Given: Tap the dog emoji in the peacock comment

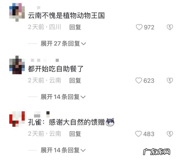Looking at the screenshot, I should (x=110, y=122).
